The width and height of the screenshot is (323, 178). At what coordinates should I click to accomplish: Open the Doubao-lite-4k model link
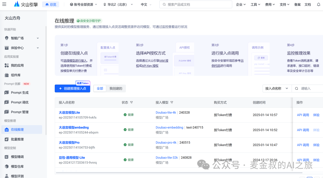[166, 113]
